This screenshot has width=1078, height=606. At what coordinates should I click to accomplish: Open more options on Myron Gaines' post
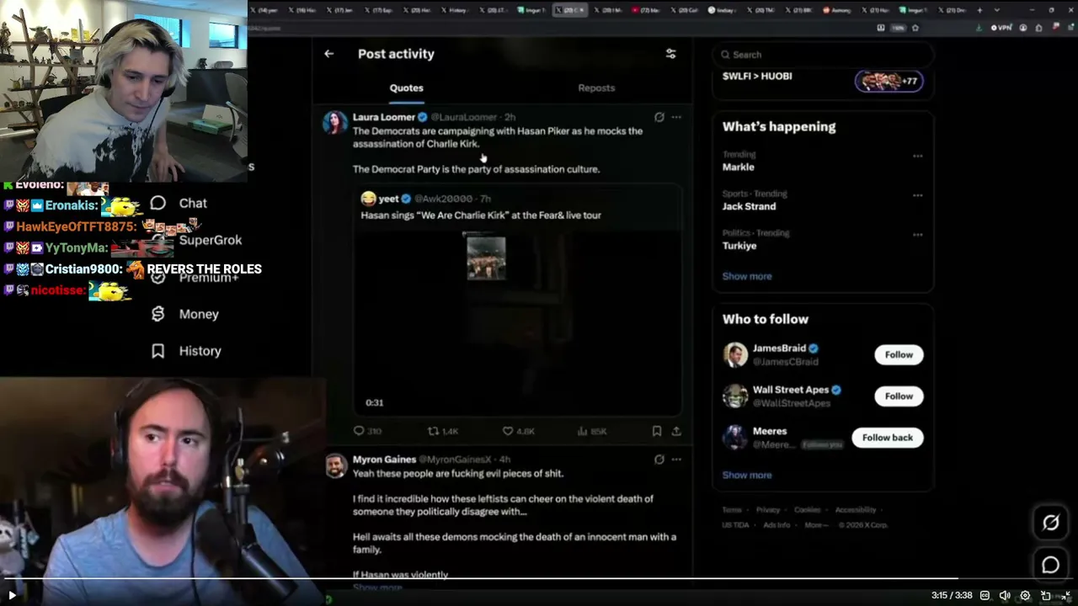point(676,460)
